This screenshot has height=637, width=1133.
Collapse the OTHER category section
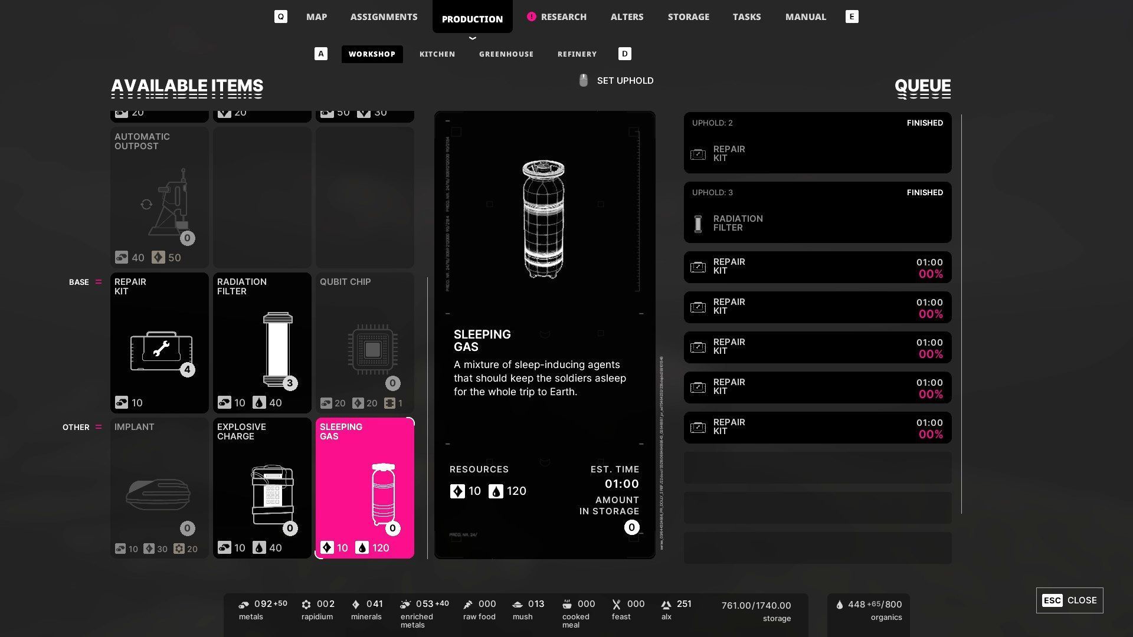pos(99,427)
